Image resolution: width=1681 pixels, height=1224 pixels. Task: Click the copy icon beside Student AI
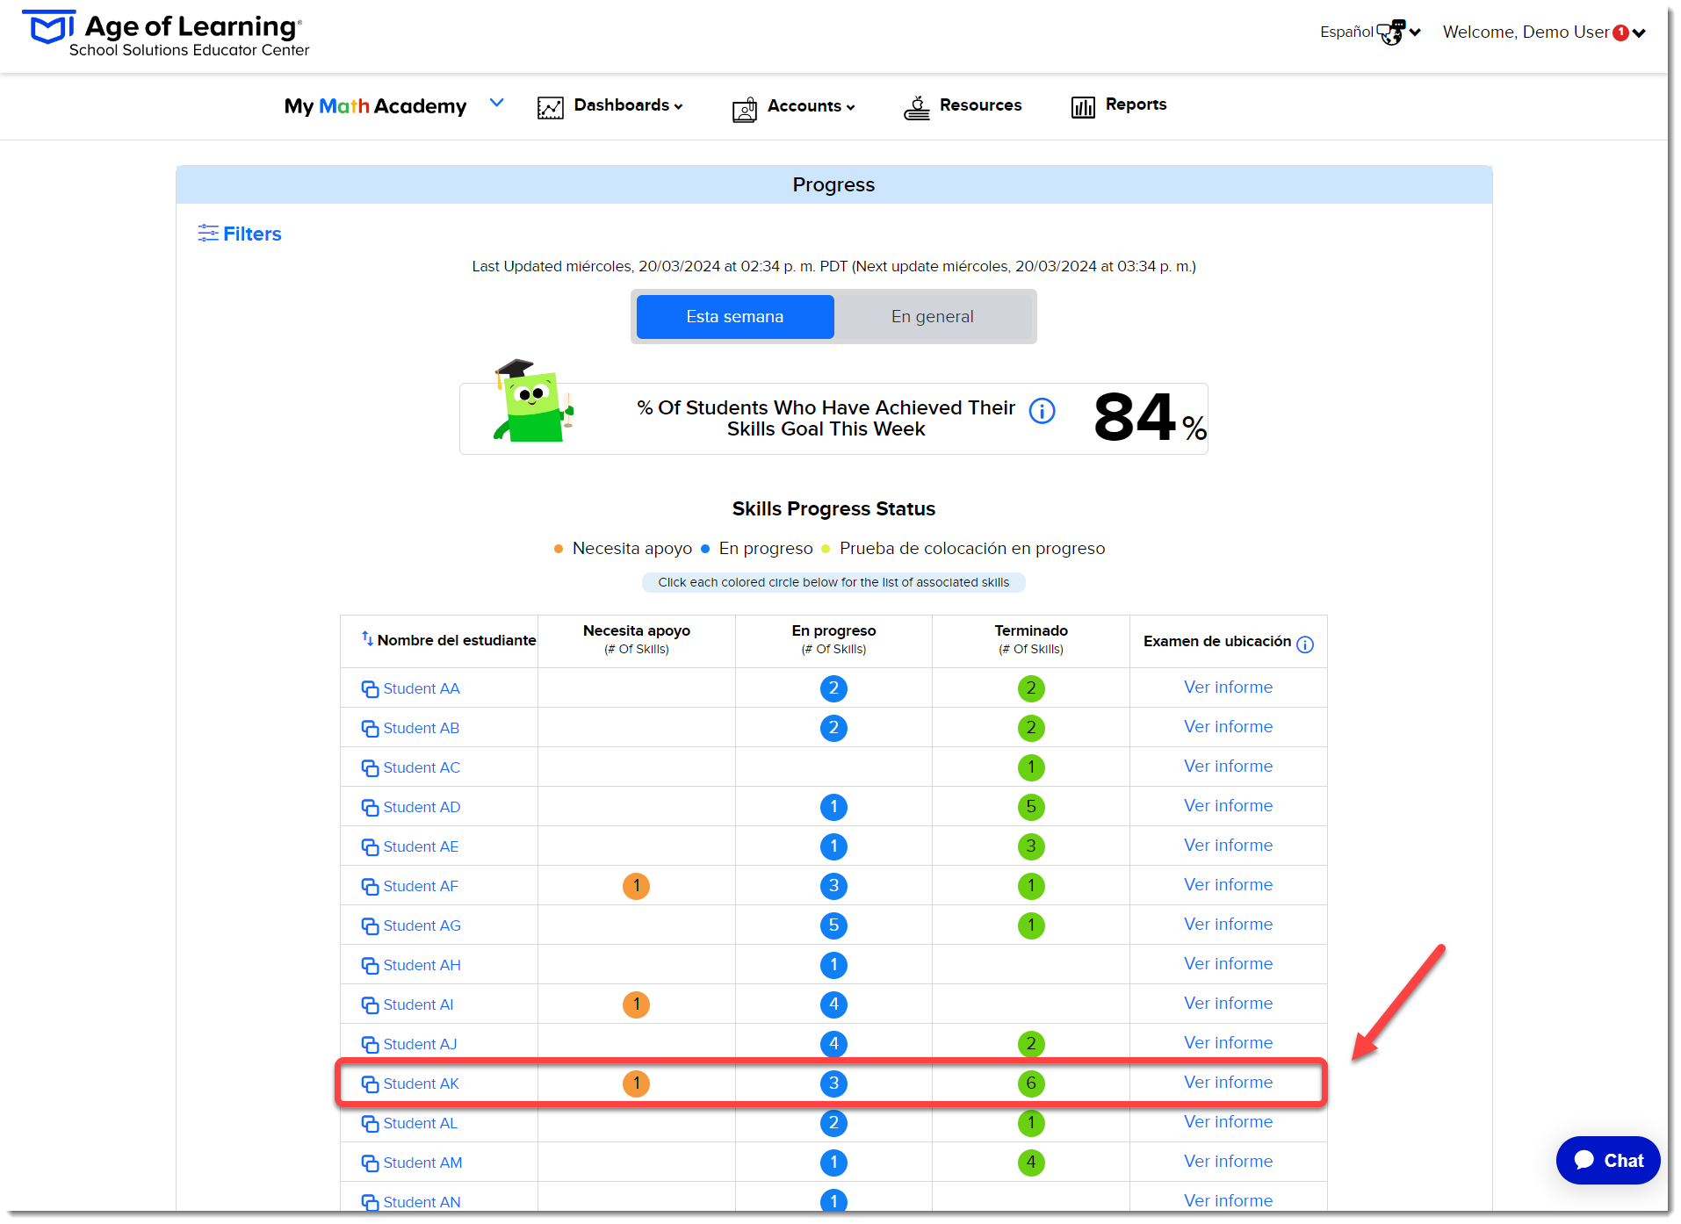click(370, 1005)
